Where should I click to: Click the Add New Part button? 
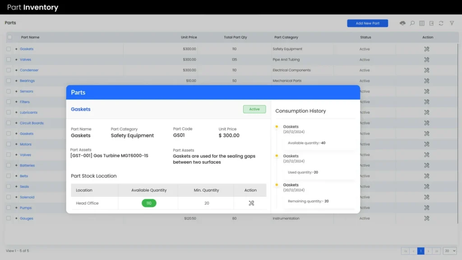coord(367,23)
